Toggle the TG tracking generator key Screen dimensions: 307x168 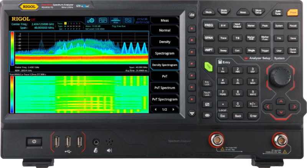point(237,38)
